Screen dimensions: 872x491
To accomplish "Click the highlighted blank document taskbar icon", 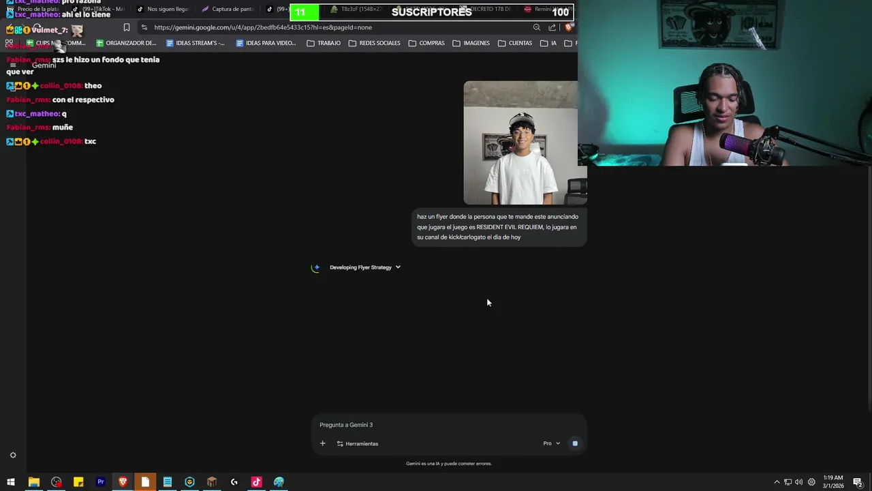I will [x=145, y=482].
